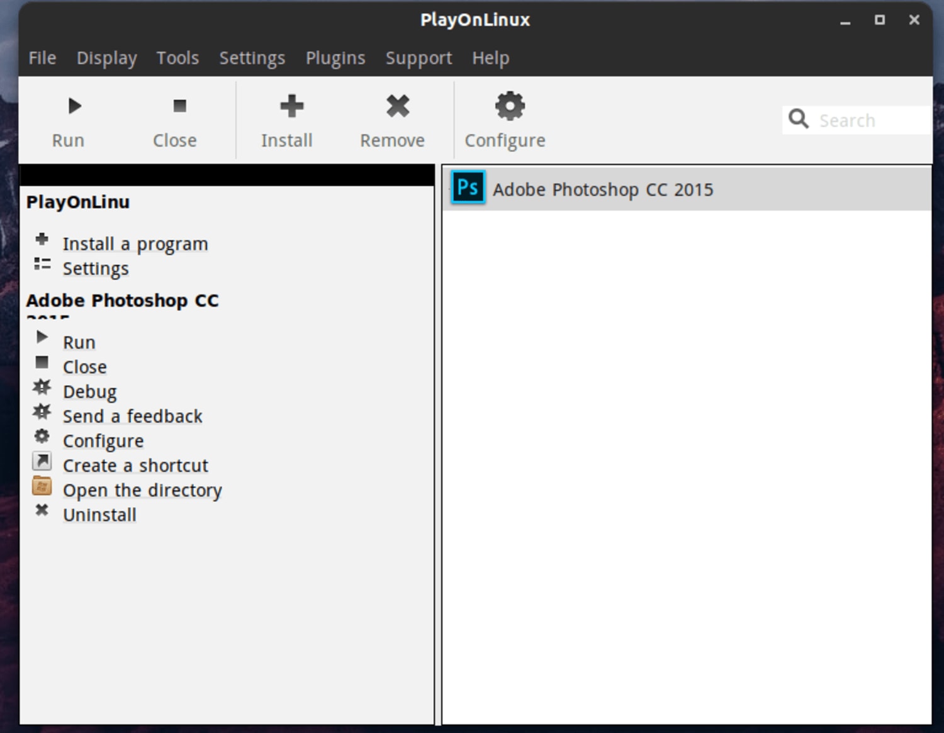Click Create a shortcut link

pos(135,466)
